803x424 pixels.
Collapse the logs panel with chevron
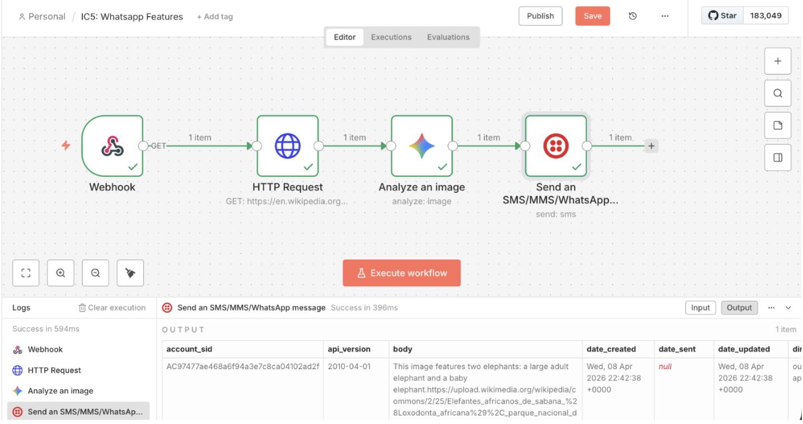click(x=788, y=308)
